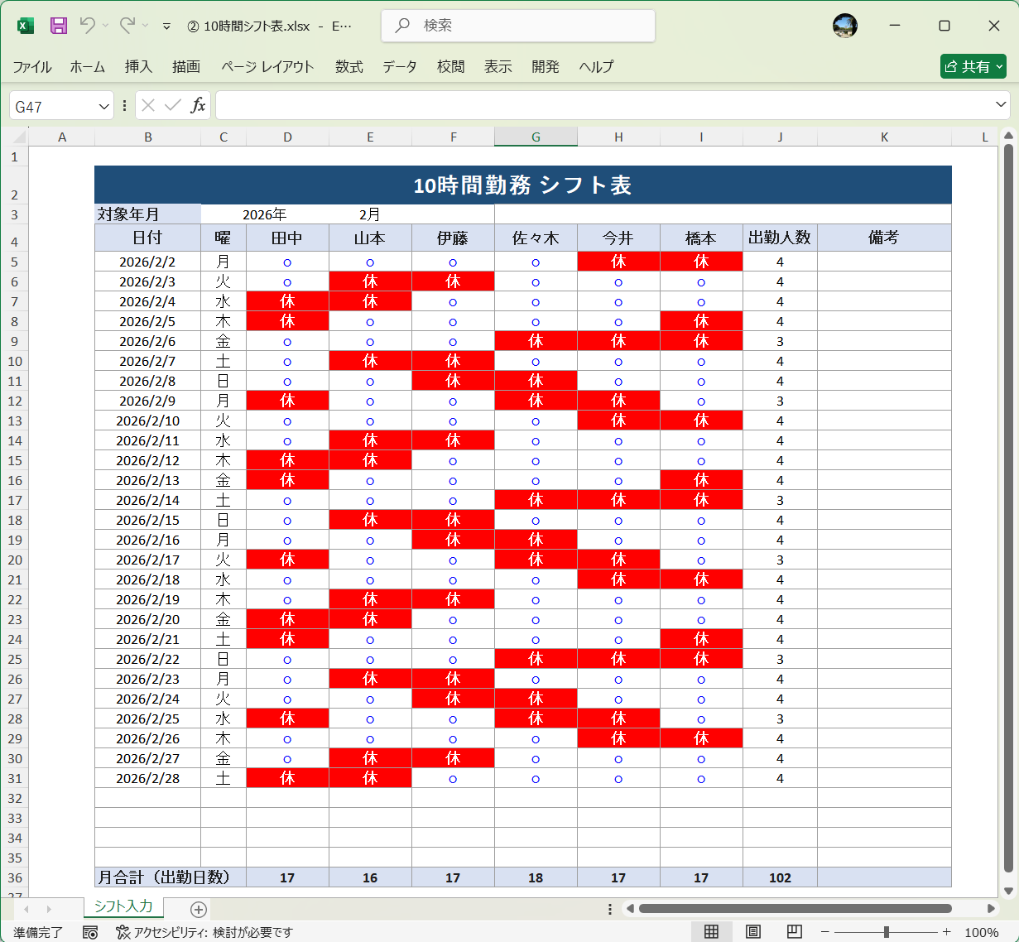Switch to the データ ribbon tab
Image resolution: width=1019 pixels, height=942 pixels.
[399, 67]
